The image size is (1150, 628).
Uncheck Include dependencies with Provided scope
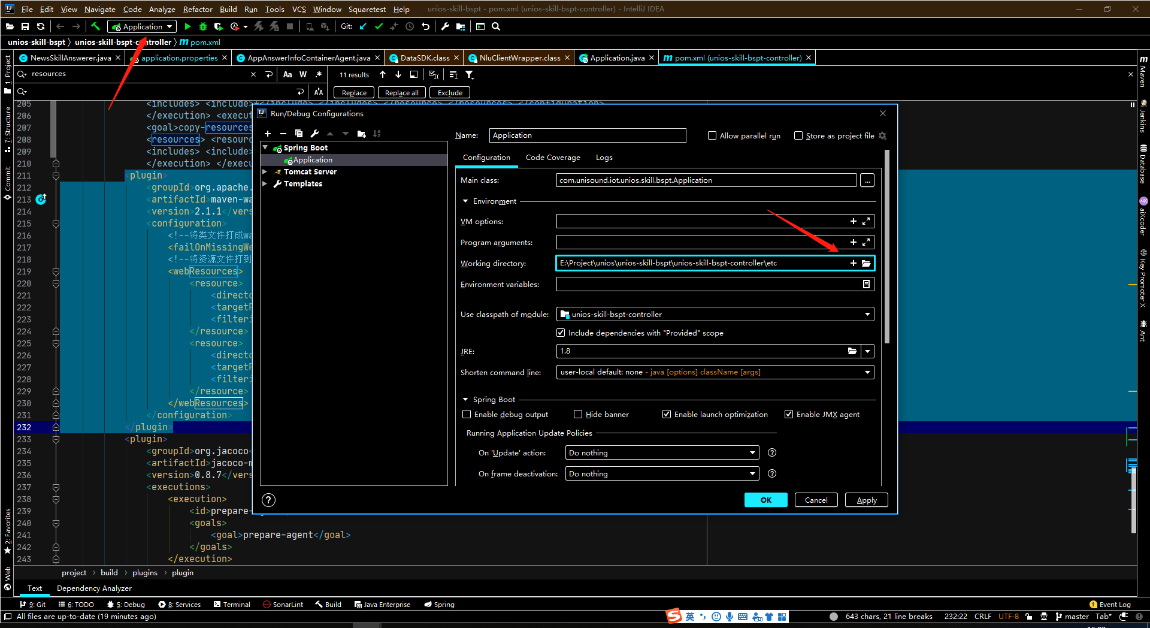(x=561, y=333)
